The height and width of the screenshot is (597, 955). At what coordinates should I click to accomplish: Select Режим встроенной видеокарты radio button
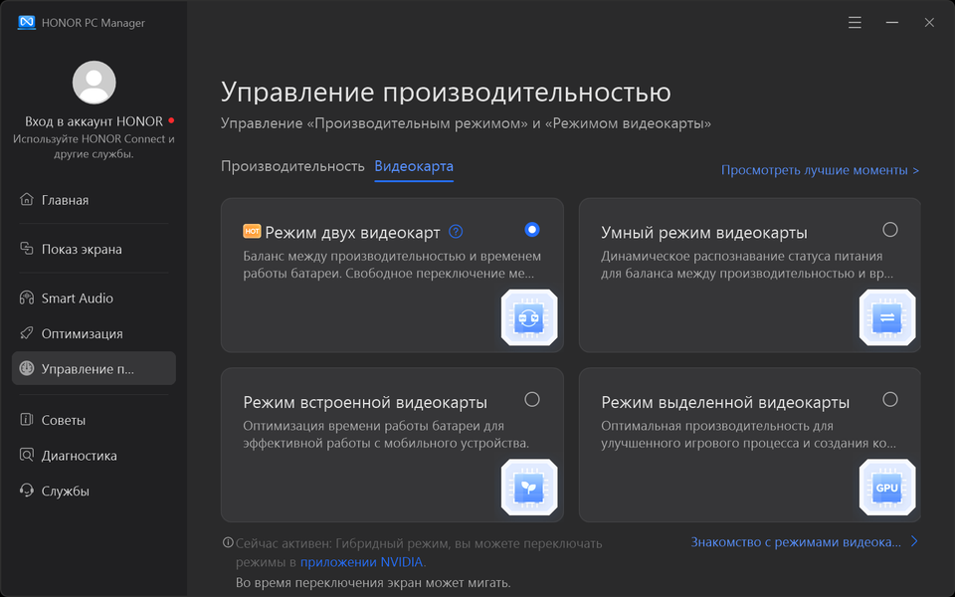click(x=531, y=399)
